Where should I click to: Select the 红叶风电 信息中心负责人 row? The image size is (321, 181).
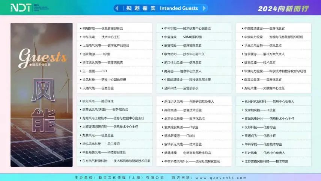click(274, 153)
